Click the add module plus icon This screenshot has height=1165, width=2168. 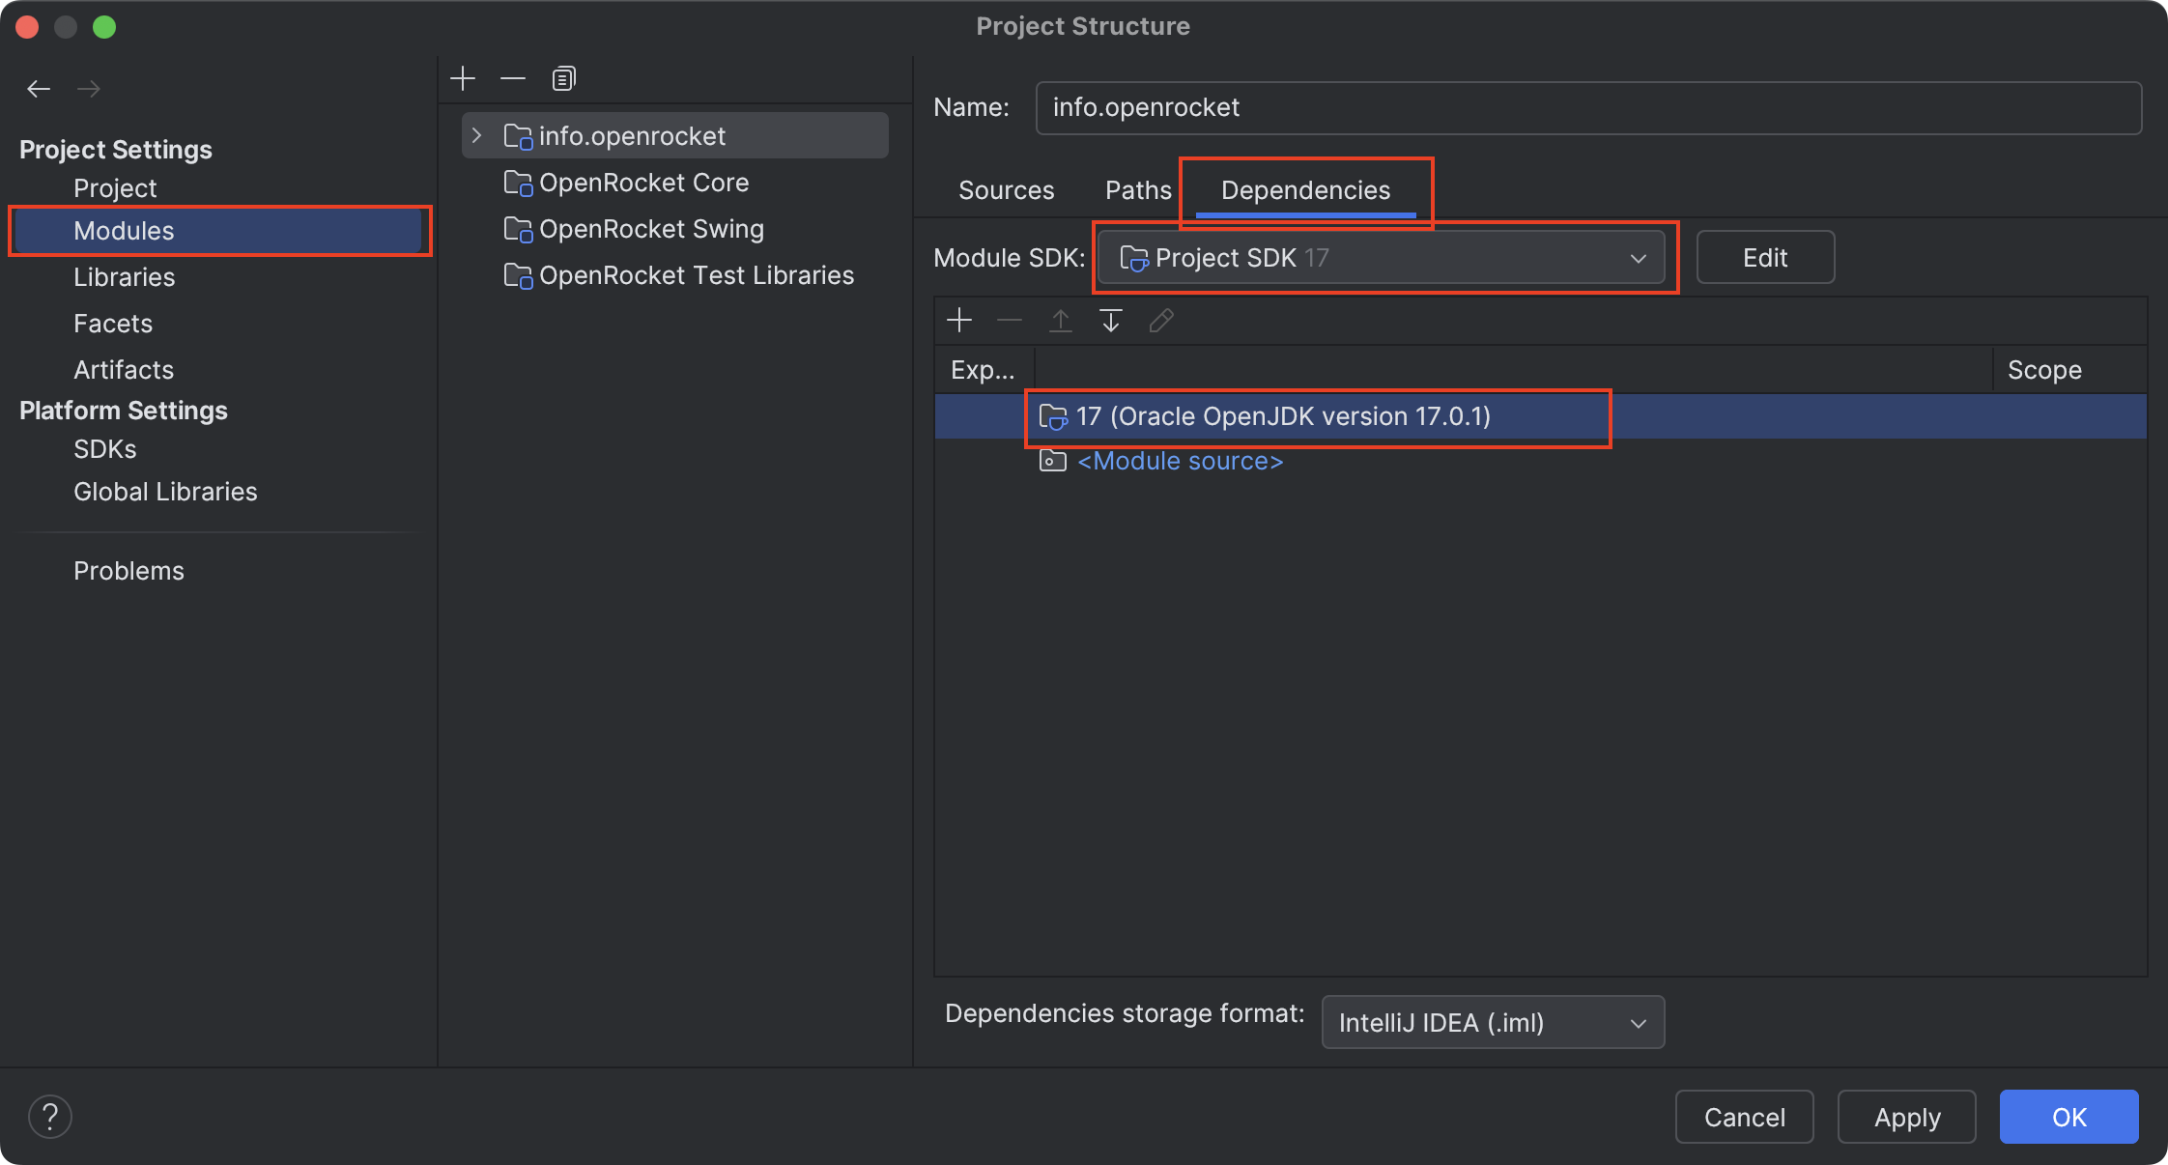463,78
